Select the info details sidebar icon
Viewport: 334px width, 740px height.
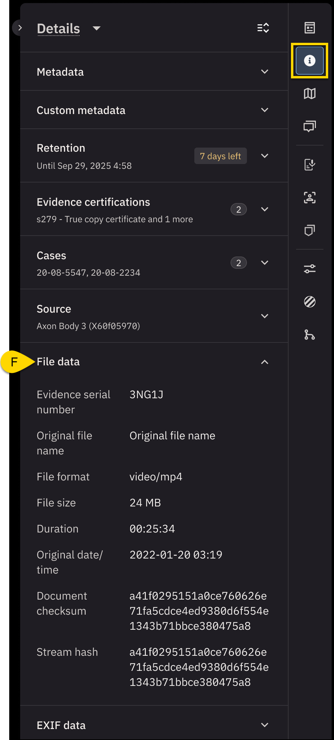coord(309,61)
